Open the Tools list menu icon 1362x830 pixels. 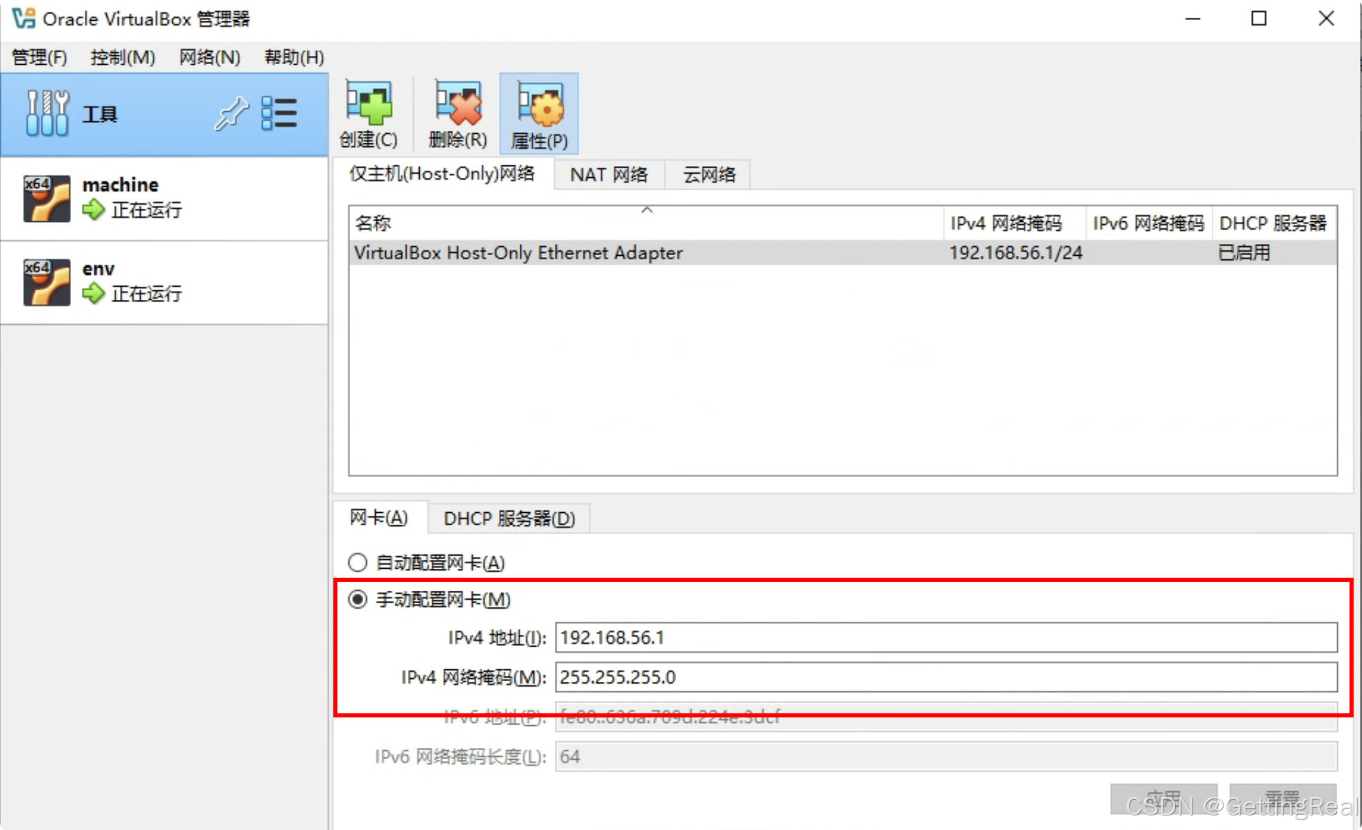coord(279,113)
